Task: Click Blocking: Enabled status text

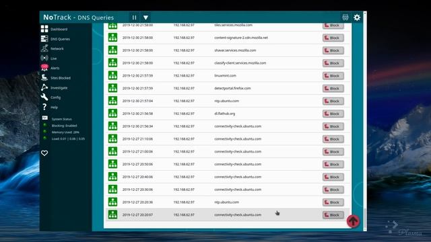Action: [x=65, y=126]
